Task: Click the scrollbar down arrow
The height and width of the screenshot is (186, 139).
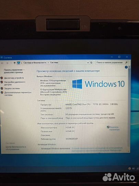Action: [x=129, y=151]
